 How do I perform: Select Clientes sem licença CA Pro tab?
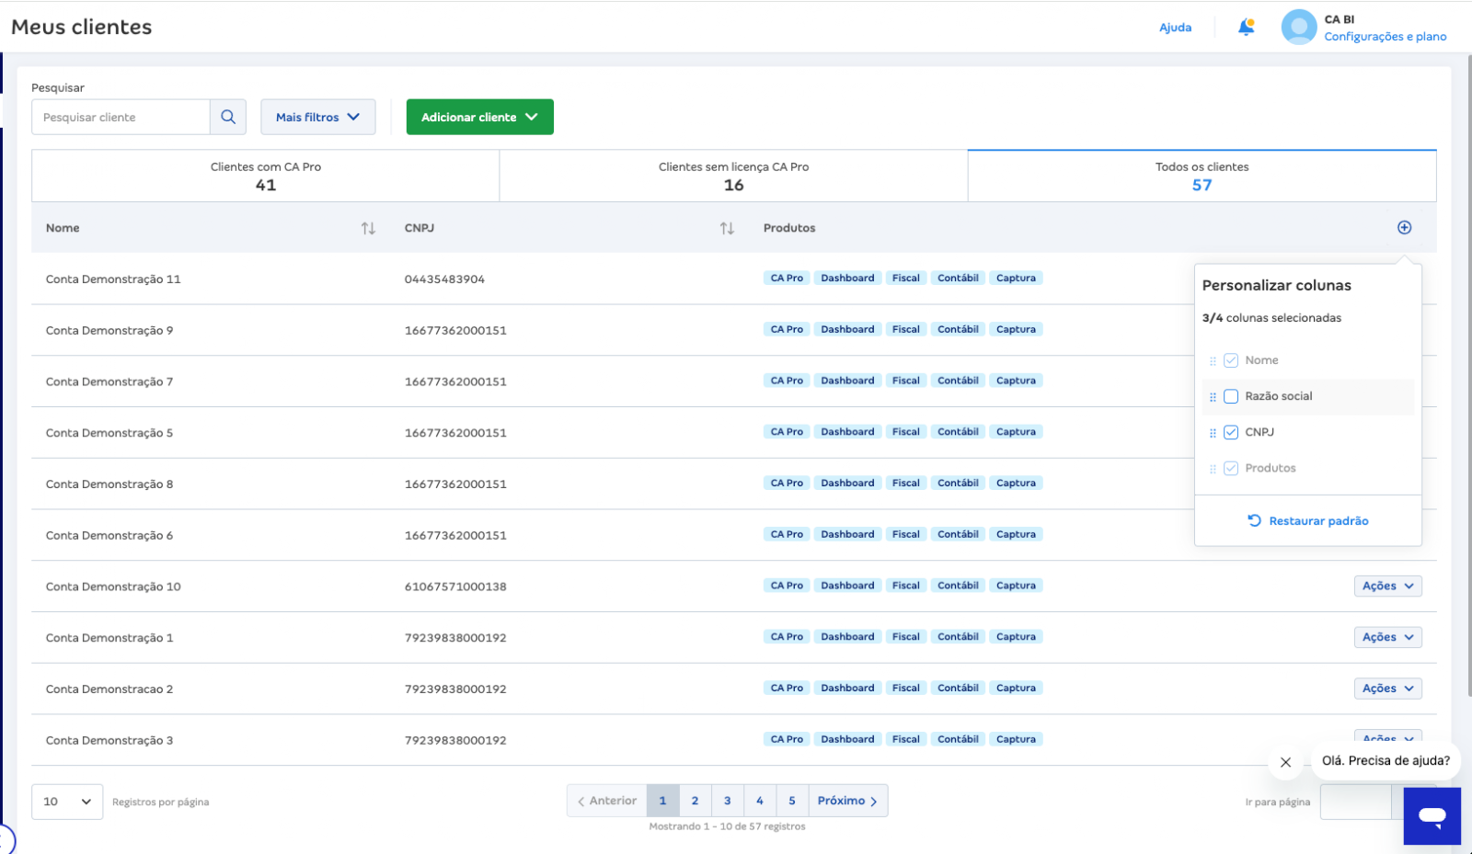point(733,176)
